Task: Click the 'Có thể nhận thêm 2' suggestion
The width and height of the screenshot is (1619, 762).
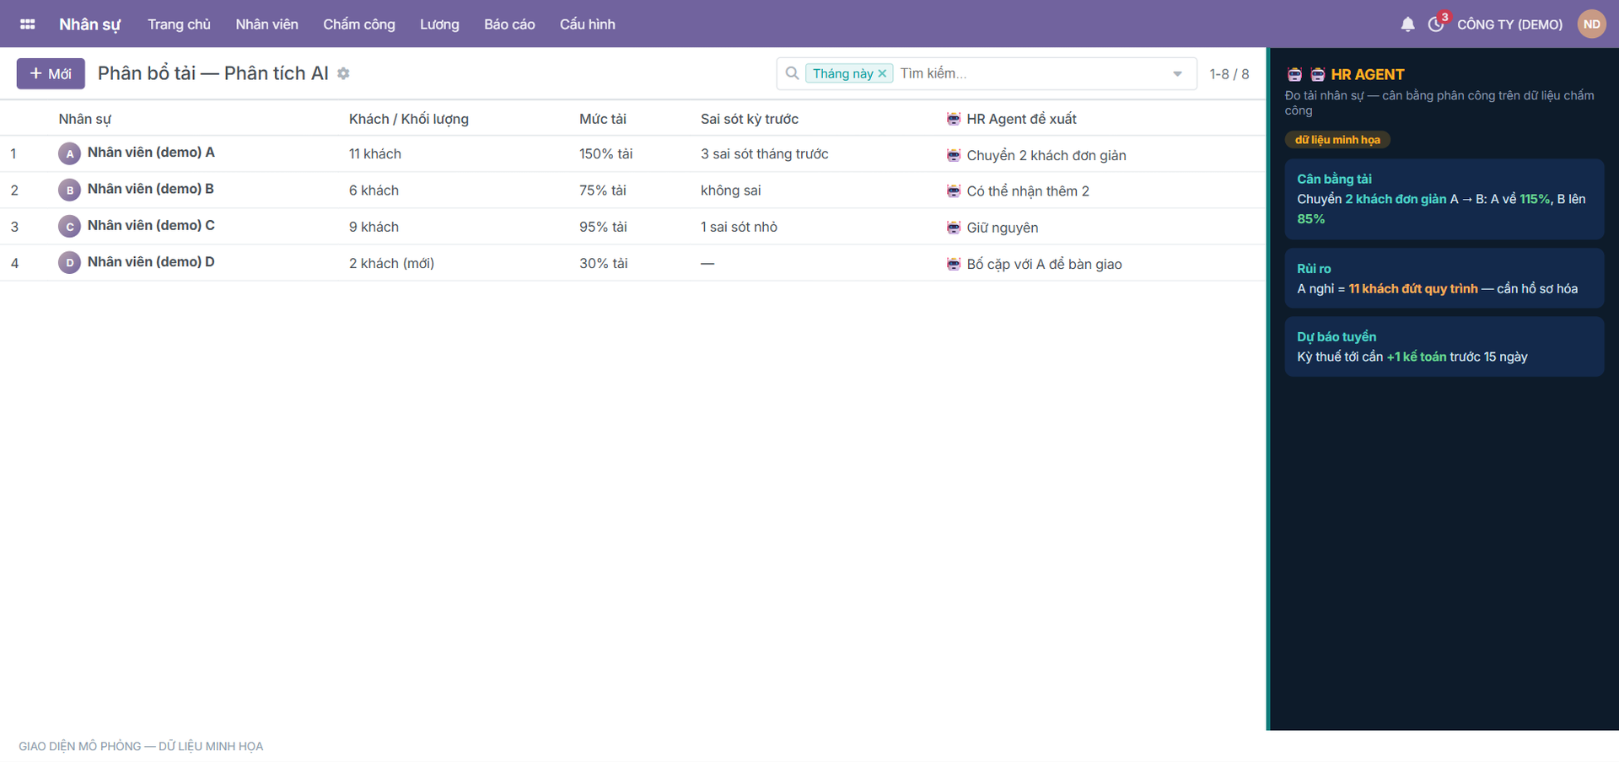Action: pos(1028,191)
